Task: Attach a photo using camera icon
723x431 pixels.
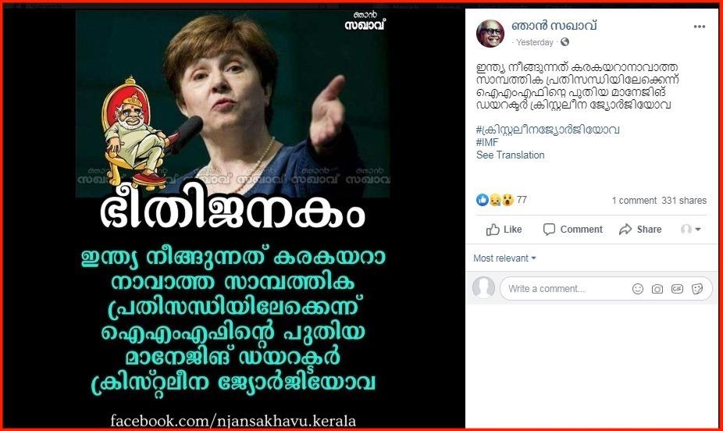Action: 657,289
